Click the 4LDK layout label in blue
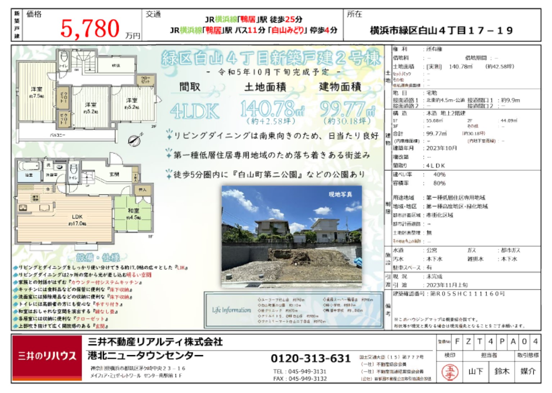The image size is (552, 393). click(194, 111)
